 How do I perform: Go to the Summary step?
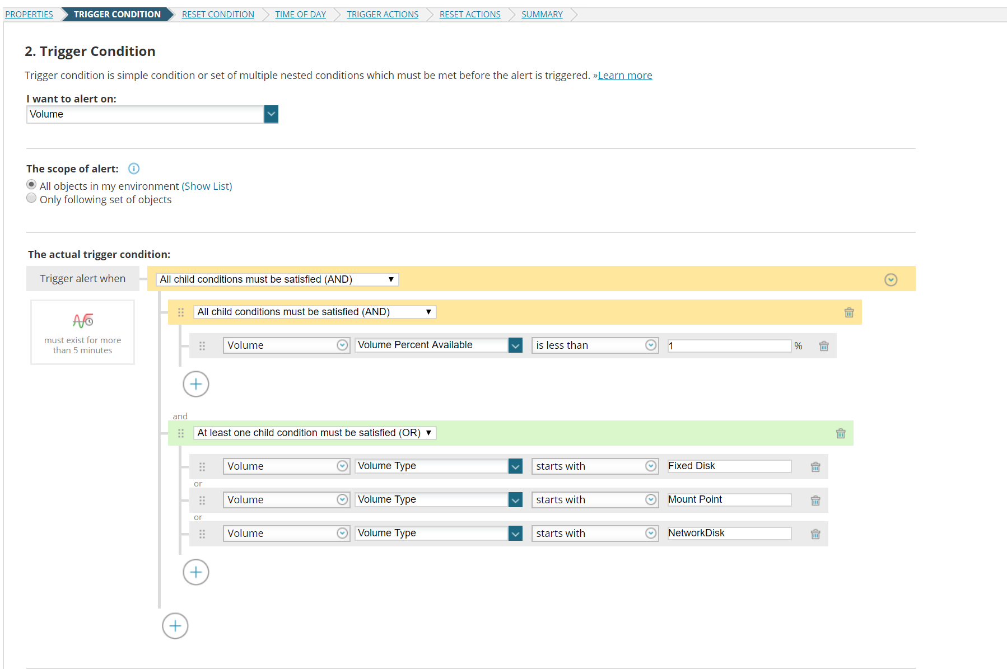coord(542,15)
